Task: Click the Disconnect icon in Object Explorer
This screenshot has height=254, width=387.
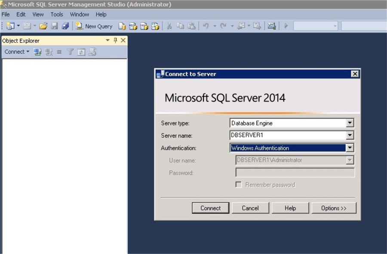Action: 49,52
